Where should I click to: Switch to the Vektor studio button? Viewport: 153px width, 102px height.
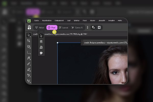click(40, 28)
